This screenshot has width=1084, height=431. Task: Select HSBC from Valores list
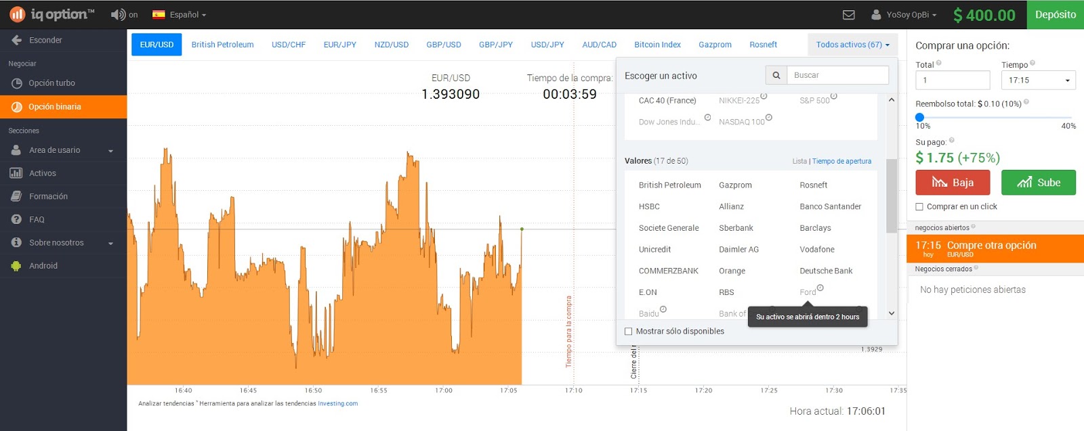[649, 206]
